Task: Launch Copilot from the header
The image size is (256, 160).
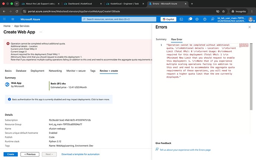Action: click(x=168, y=19)
